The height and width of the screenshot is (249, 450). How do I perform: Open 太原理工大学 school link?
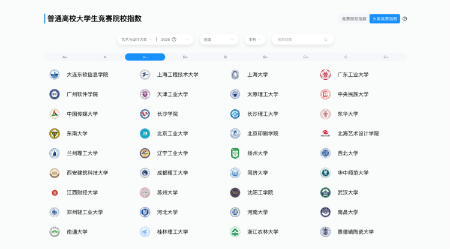(x=263, y=94)
